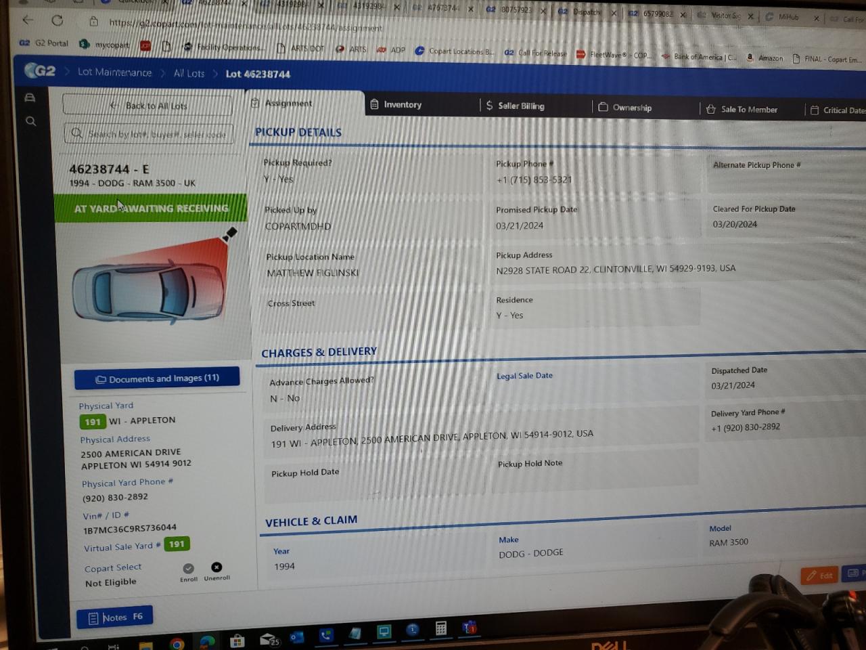Screen dimensions: 866x650
Task: Click the Promised Pickup Date 03/21/2024
Action: 519,225
